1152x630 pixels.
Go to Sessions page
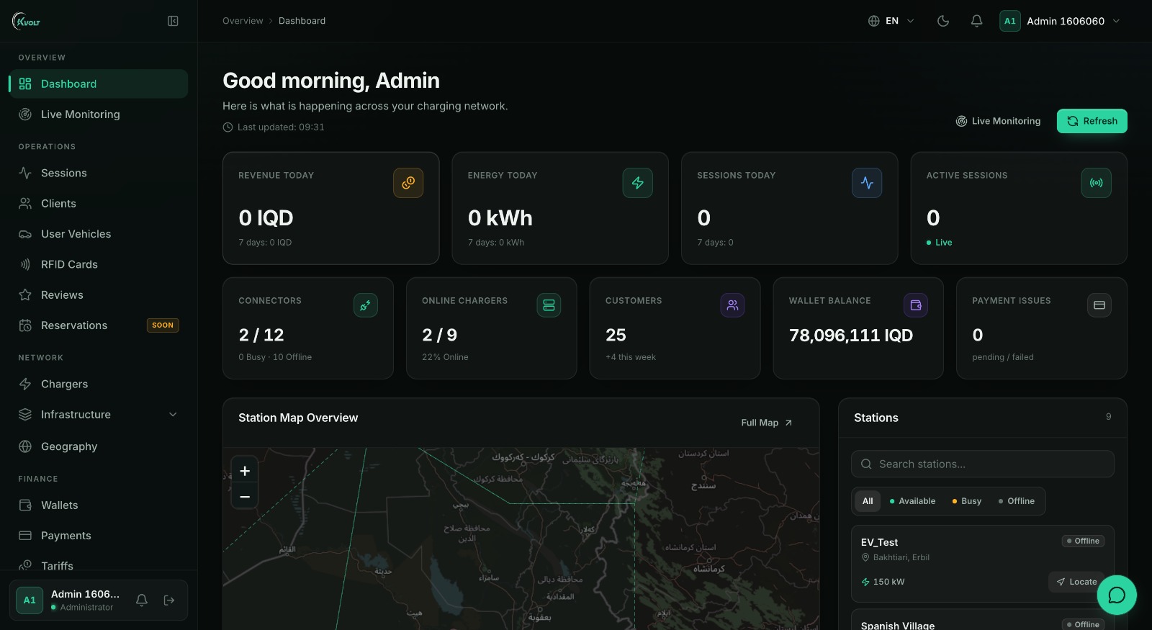[x=99, y=173]
